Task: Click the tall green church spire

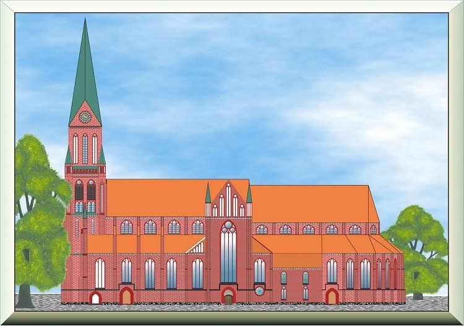Action: pos(85,68)
